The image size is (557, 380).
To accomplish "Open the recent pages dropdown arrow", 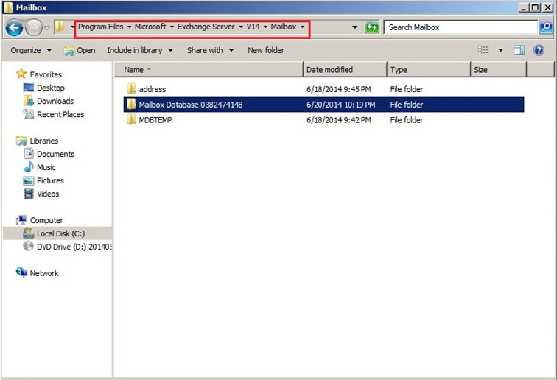I will pos(47,28).
